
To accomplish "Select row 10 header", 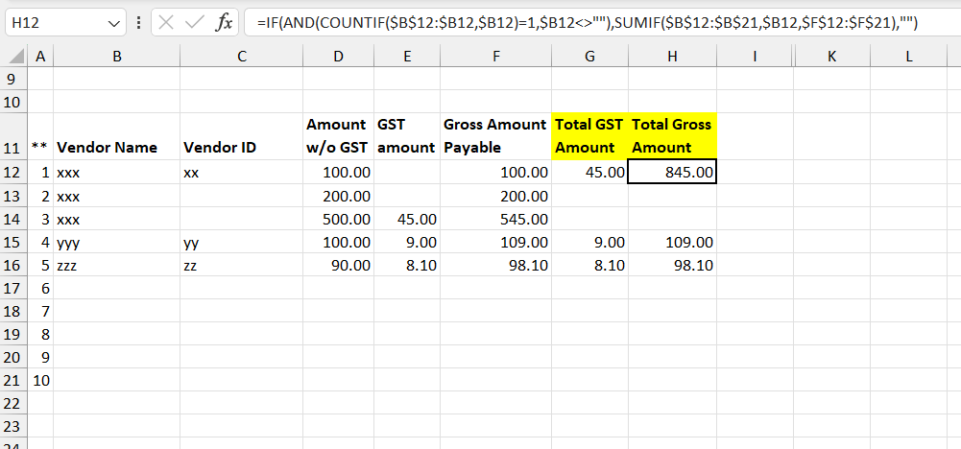I will pyautogui.click(x=14, y=102).
